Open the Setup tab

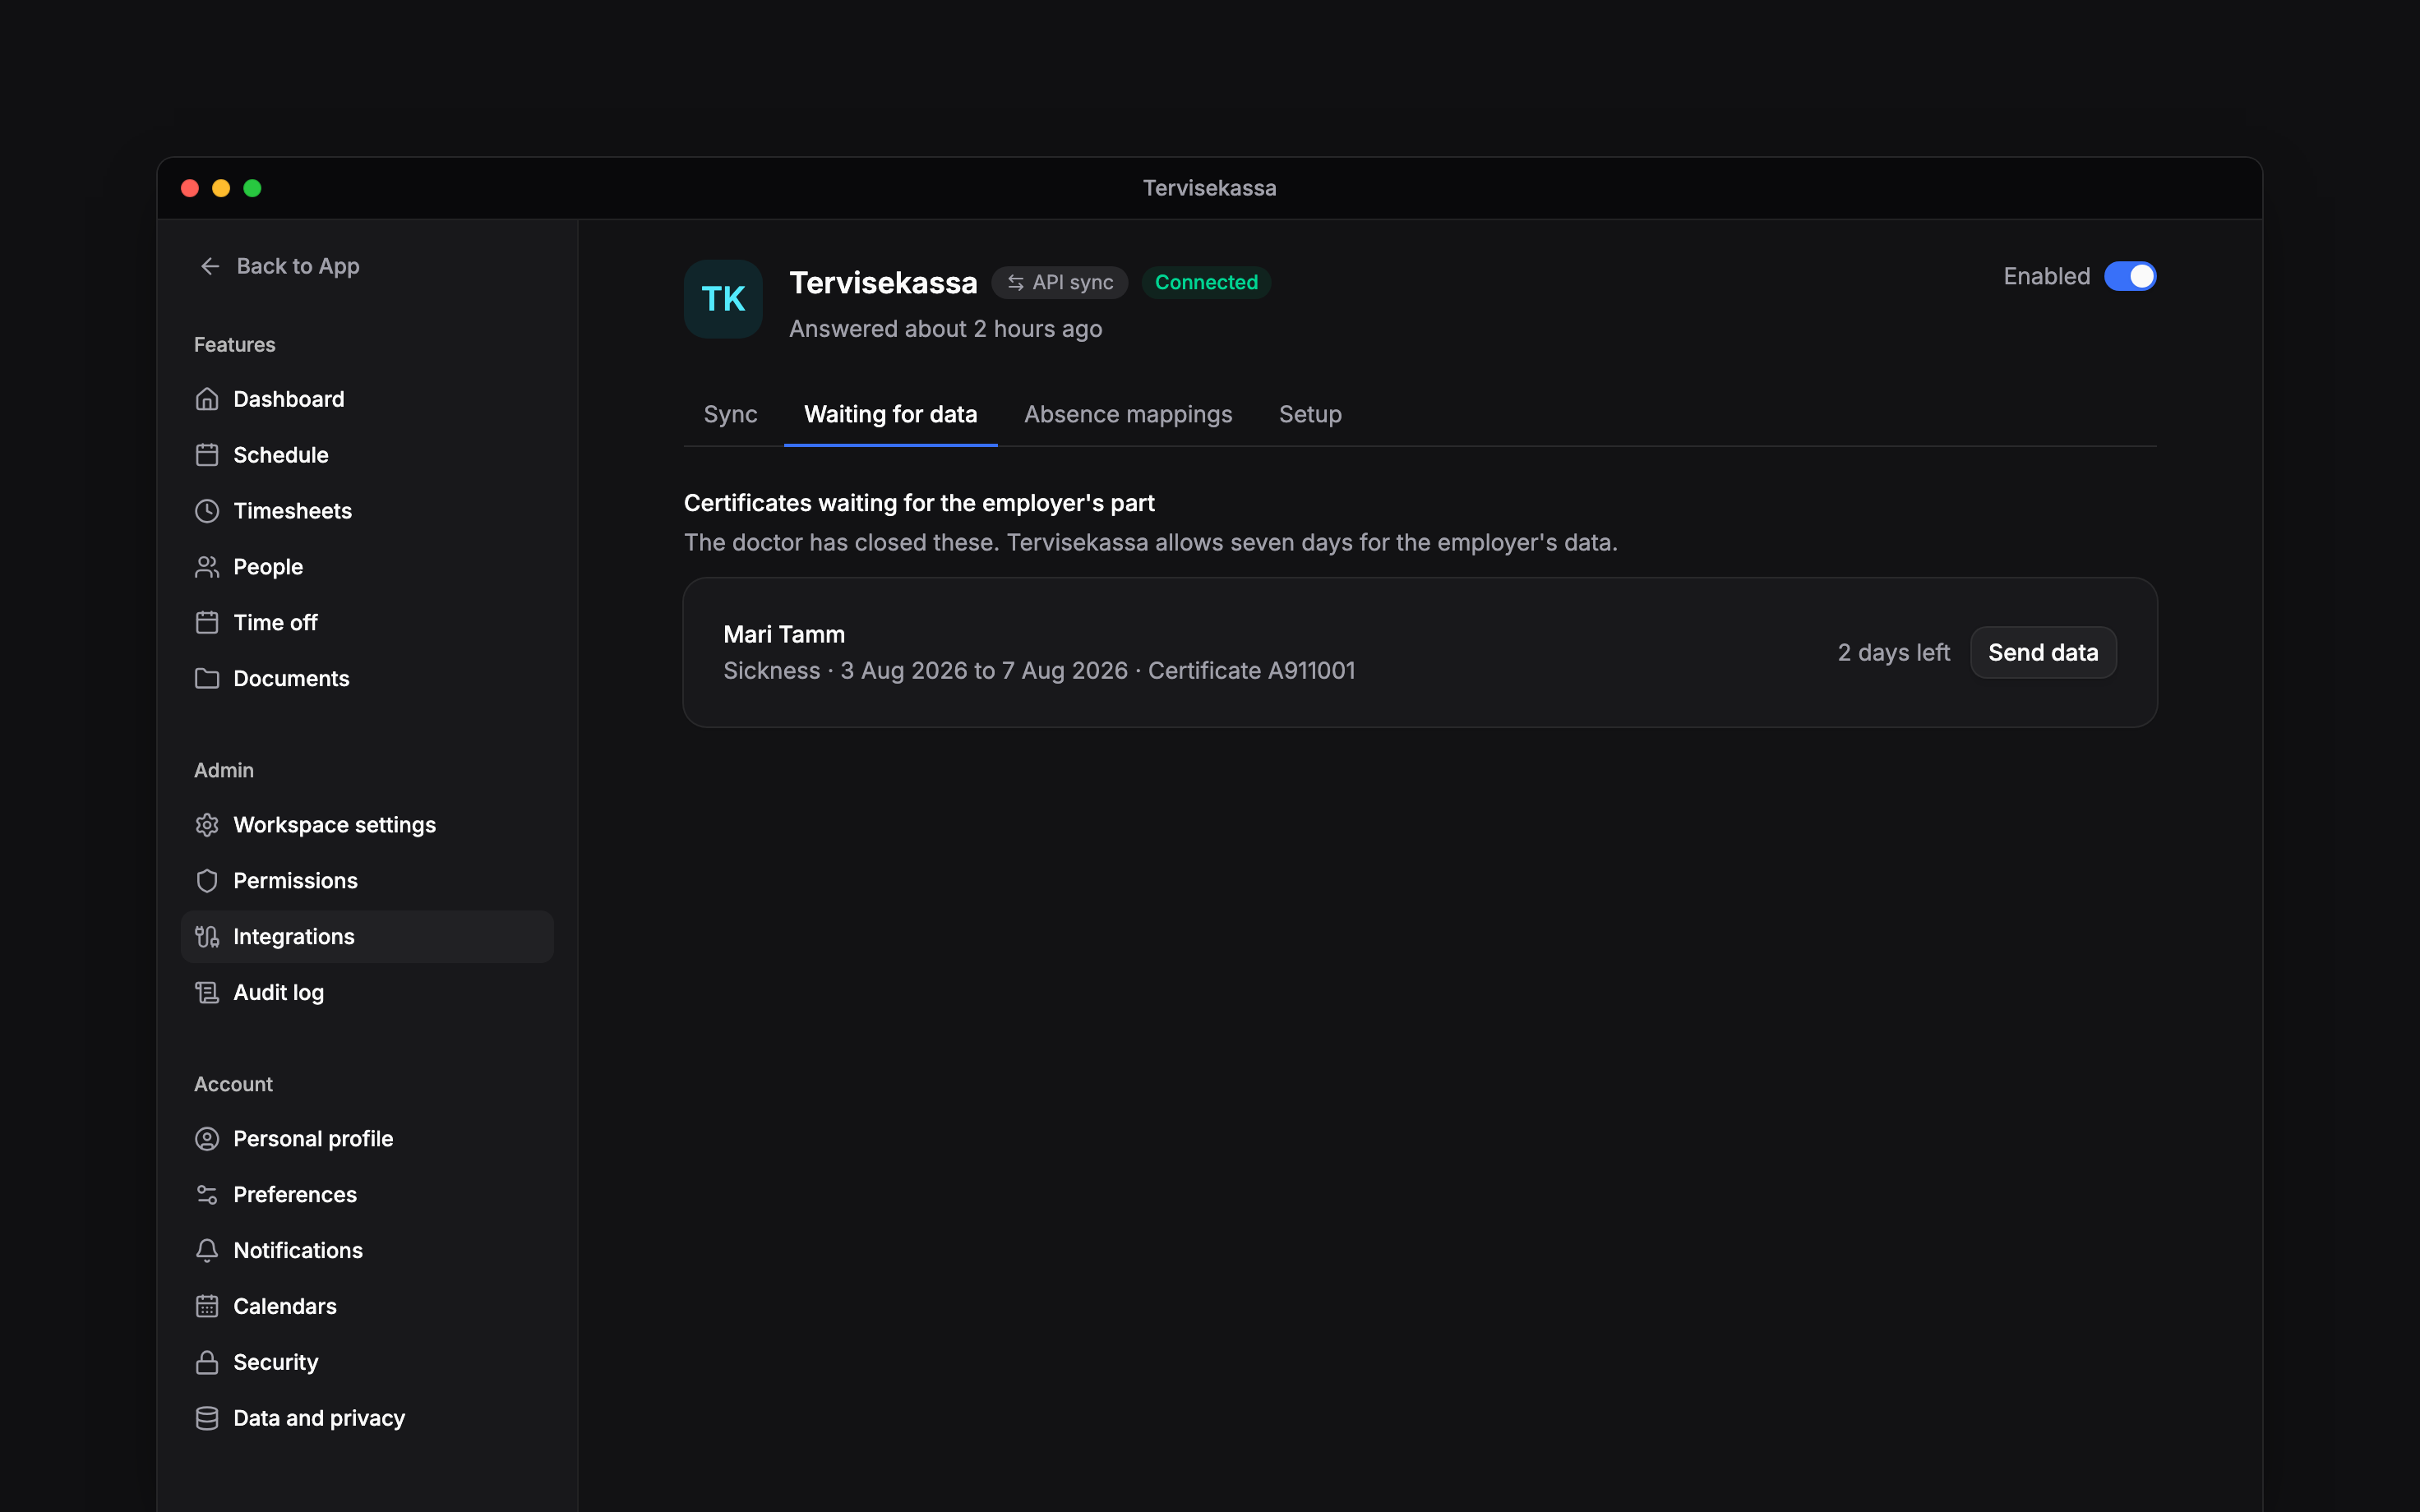click(x=1310, y=414)
